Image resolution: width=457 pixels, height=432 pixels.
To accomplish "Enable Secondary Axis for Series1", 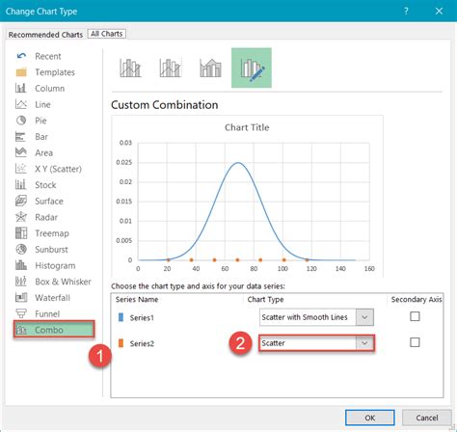I will pos(415,316).
